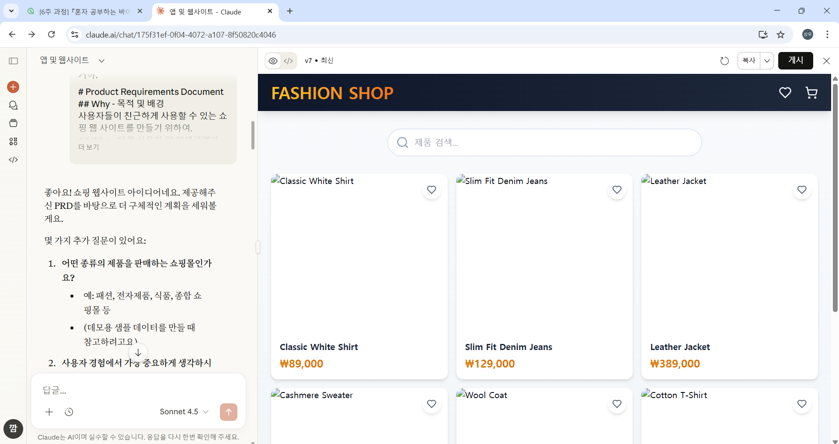Open the wishlist heart in Fashion Shop header

click(x=785, y=93)
